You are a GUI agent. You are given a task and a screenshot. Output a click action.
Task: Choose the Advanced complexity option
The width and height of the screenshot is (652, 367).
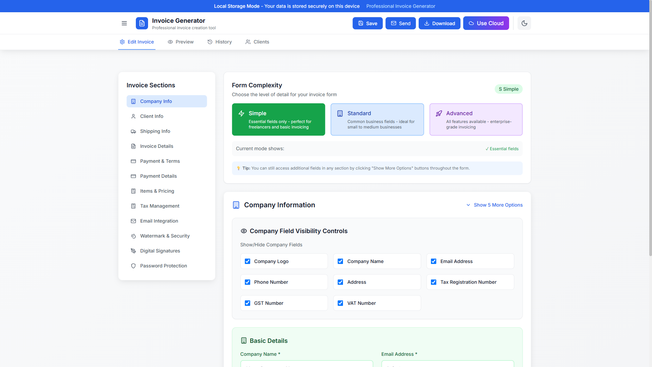[x=475, y=119]
